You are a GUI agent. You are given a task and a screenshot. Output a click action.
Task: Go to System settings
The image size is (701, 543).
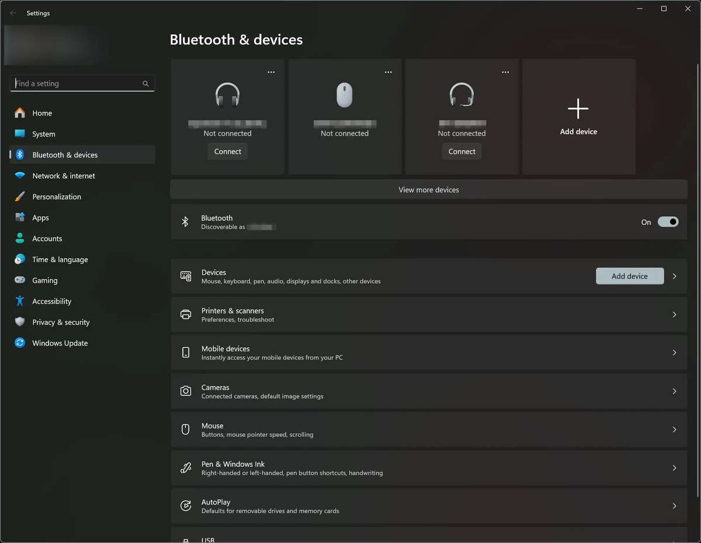[82, 134]
